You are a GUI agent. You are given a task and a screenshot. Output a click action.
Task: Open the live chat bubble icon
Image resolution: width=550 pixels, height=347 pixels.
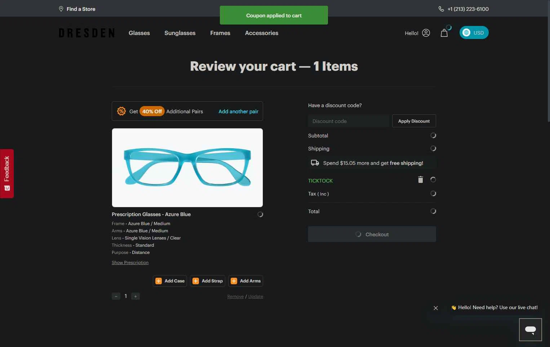tap(531, 330)
